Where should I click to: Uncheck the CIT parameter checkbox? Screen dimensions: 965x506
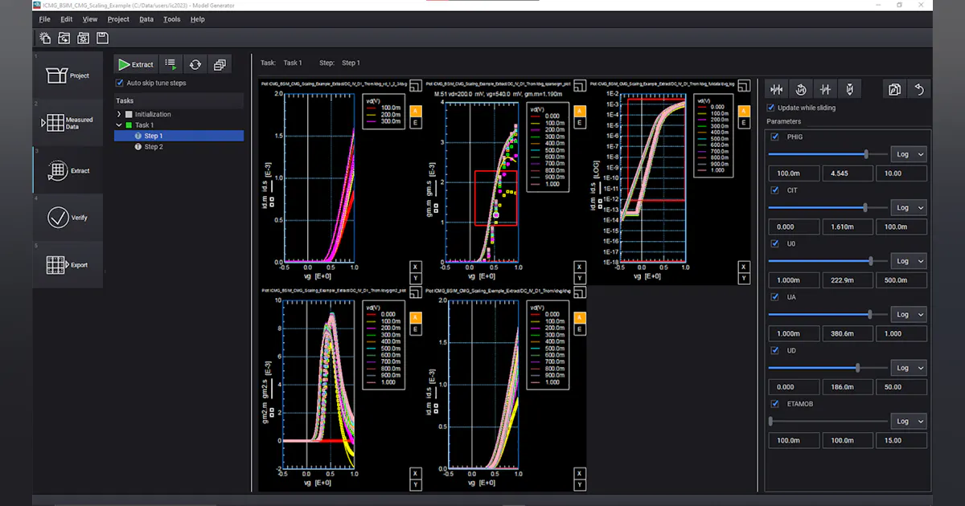(775, 190)
